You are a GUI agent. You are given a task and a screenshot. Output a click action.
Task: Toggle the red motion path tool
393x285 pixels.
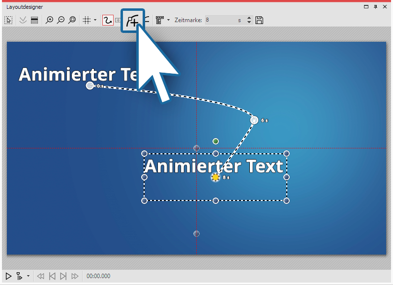(107, 20)
